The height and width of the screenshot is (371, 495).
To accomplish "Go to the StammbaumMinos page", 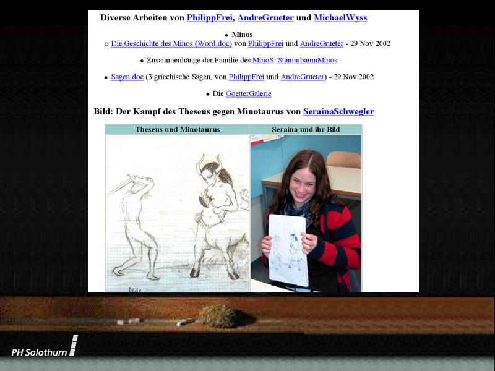I will point(308,61).
